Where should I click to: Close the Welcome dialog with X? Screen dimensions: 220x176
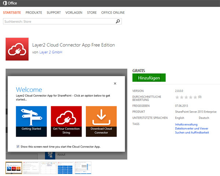(115, 83)
